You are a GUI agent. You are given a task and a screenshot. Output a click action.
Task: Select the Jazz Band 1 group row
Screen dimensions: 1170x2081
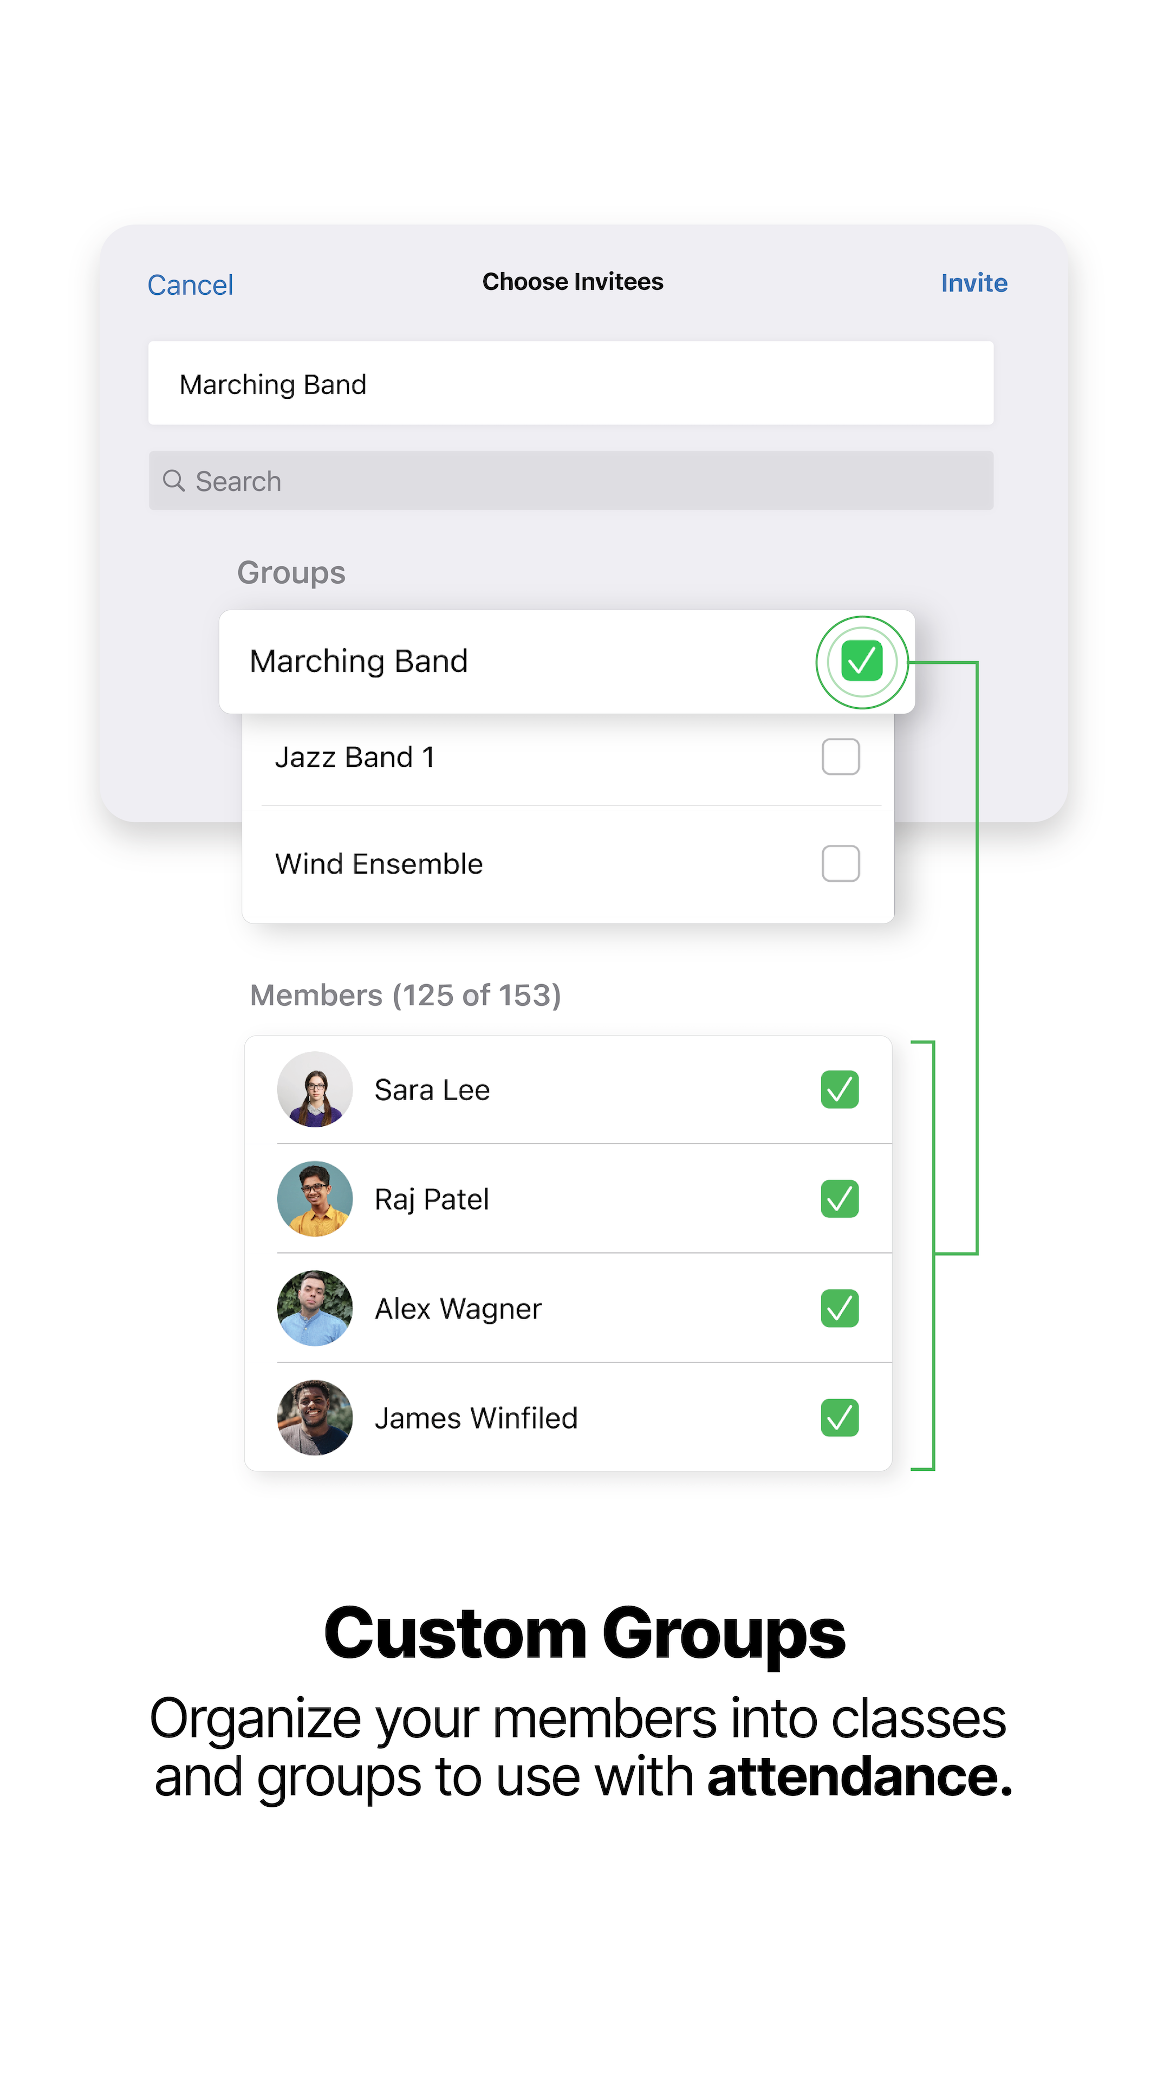point(568,758)
